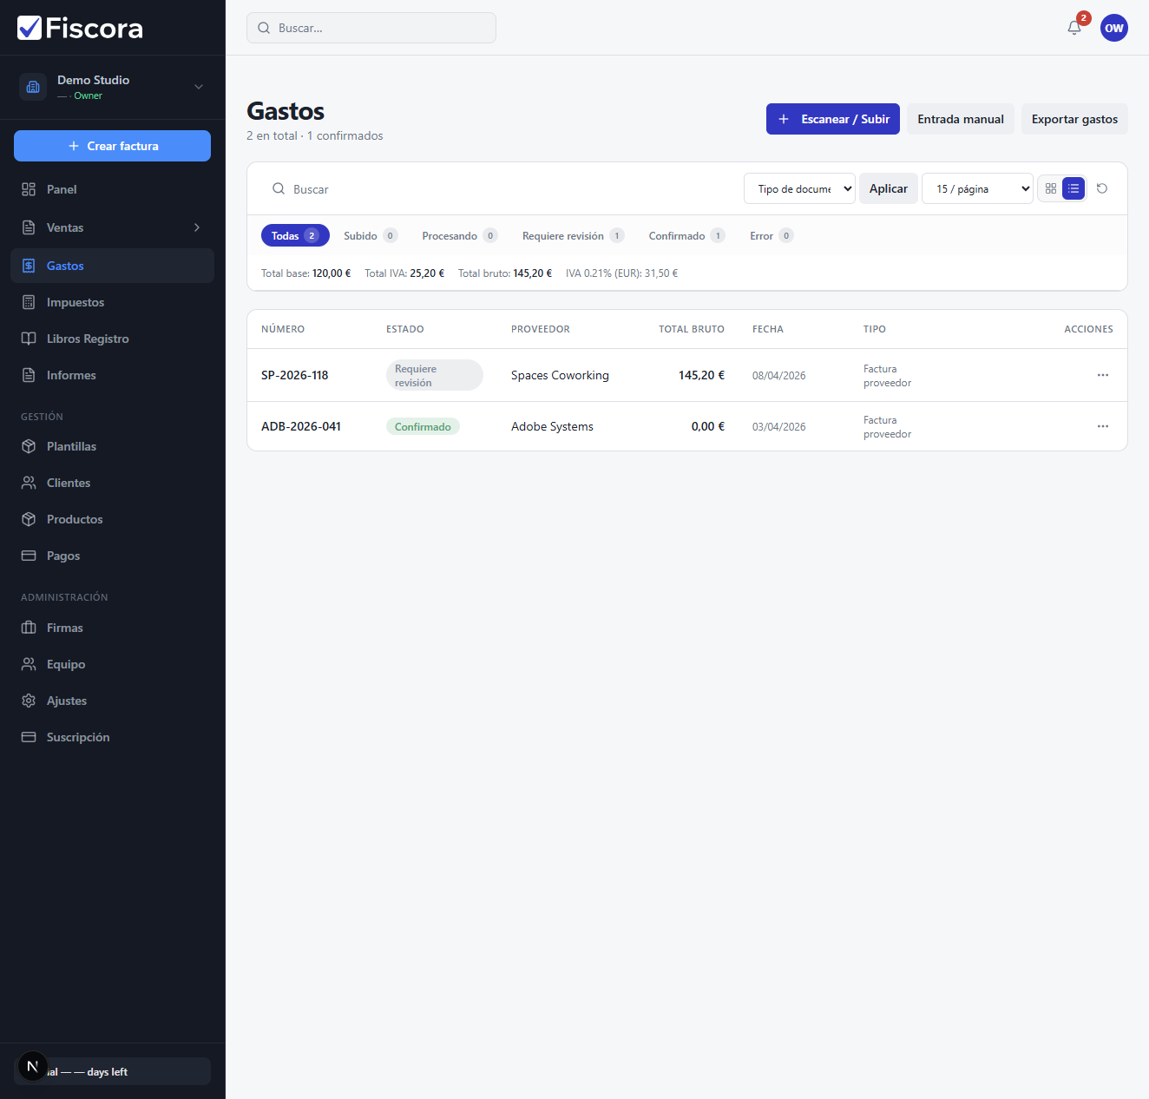1149x1099 pixels.
Task: Open Informes in the sidebar
Action: (x=112, y=375)
